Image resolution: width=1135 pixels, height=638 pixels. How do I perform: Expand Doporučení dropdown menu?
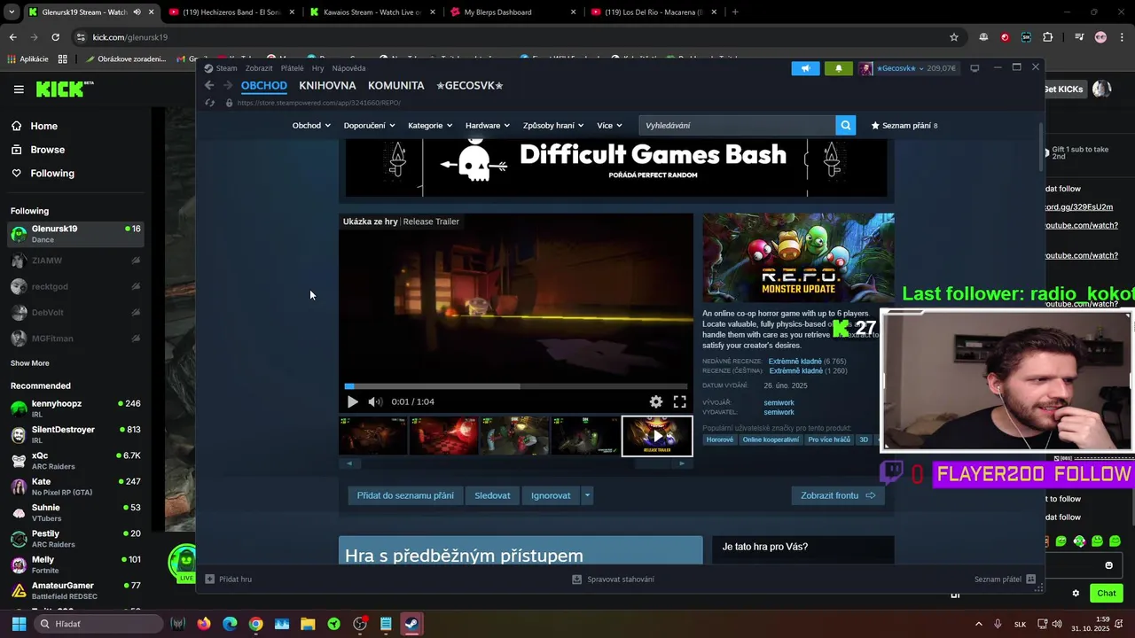point(369,126)
